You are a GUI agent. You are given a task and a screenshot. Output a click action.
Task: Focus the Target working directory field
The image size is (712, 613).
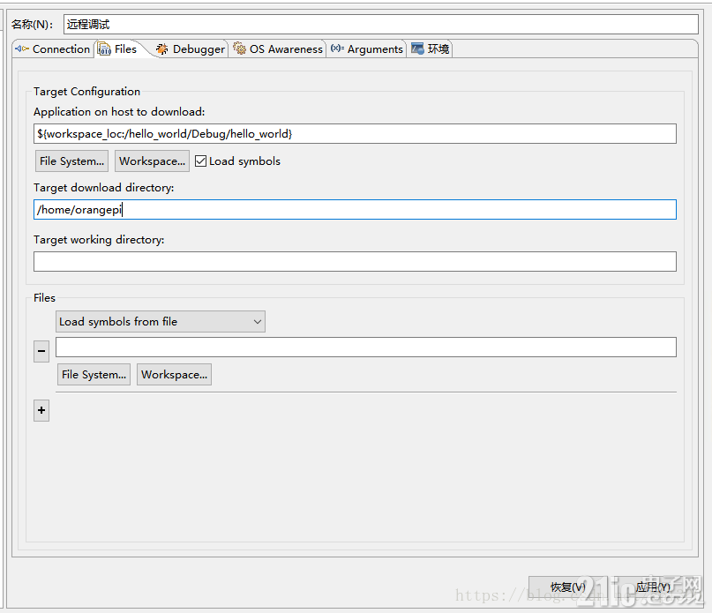pos(355,262)
